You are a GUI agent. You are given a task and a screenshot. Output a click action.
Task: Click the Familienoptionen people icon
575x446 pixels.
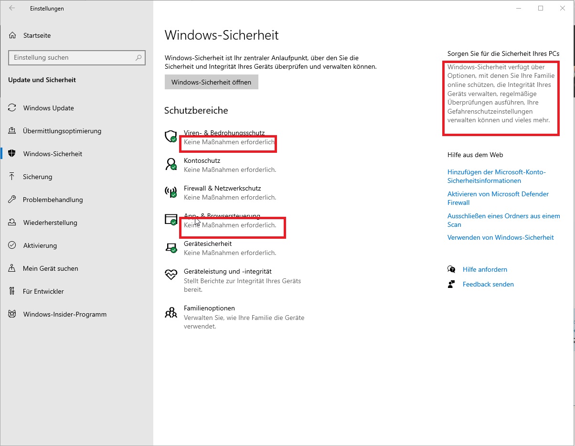171,312
